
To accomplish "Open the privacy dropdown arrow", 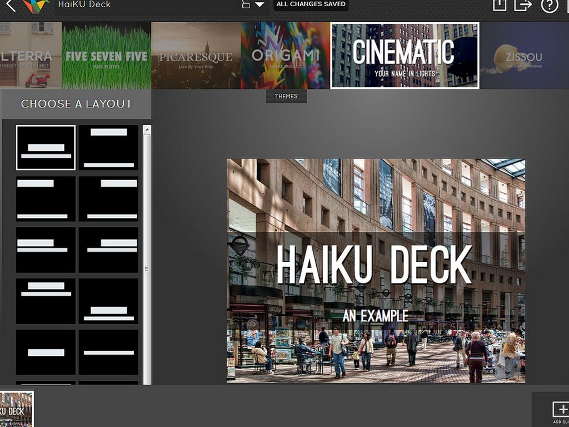I will click(x=259, y=4).
